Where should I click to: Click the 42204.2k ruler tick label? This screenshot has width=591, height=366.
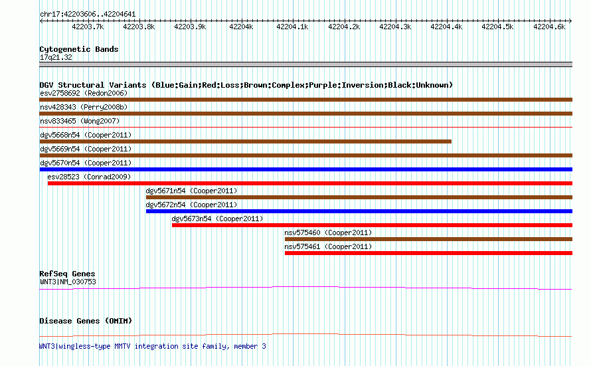(x=344, y=27)
